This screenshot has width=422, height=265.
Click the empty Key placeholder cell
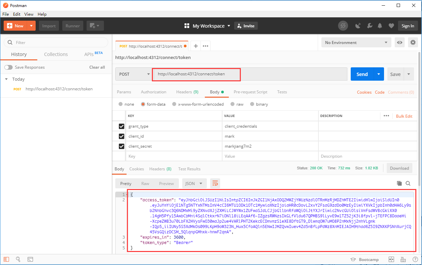pyautogui.click(x=174, y=156)
